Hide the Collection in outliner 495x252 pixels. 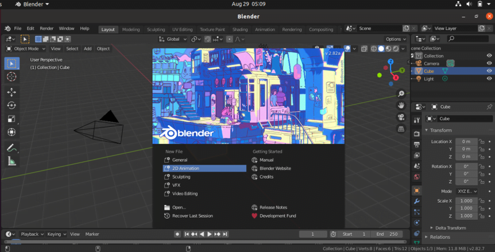click(x=489, y=56)
